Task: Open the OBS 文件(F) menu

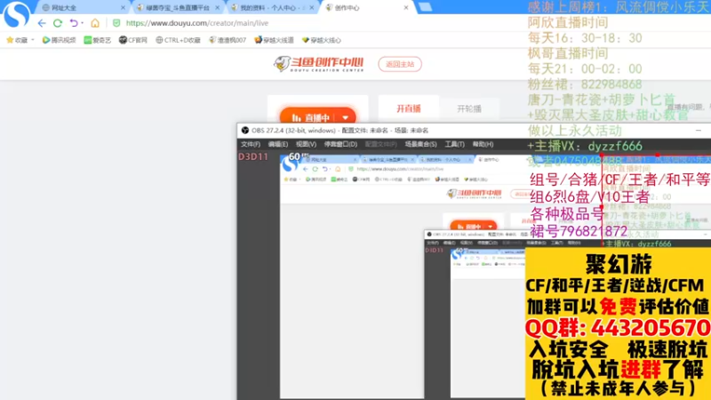Action: coord(251,144)
